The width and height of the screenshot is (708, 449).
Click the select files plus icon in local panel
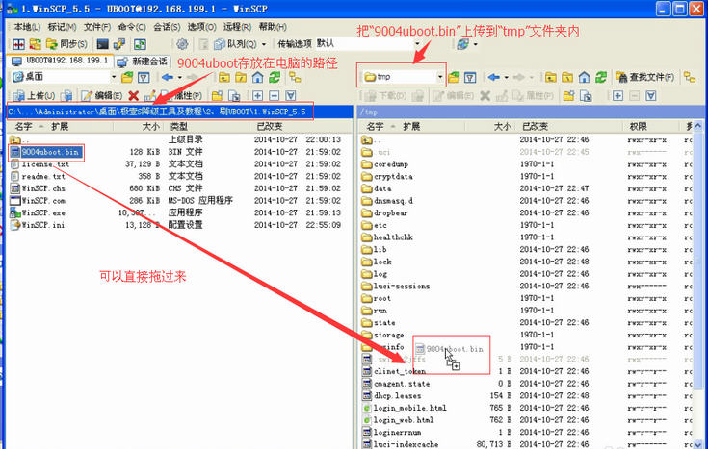[x=257, y=95]
